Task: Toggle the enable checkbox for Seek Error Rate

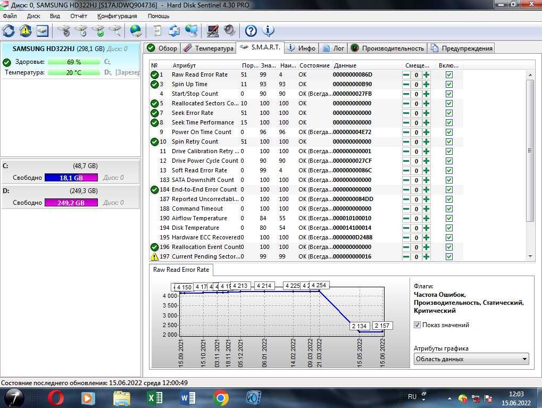Action: coord(449,113)
